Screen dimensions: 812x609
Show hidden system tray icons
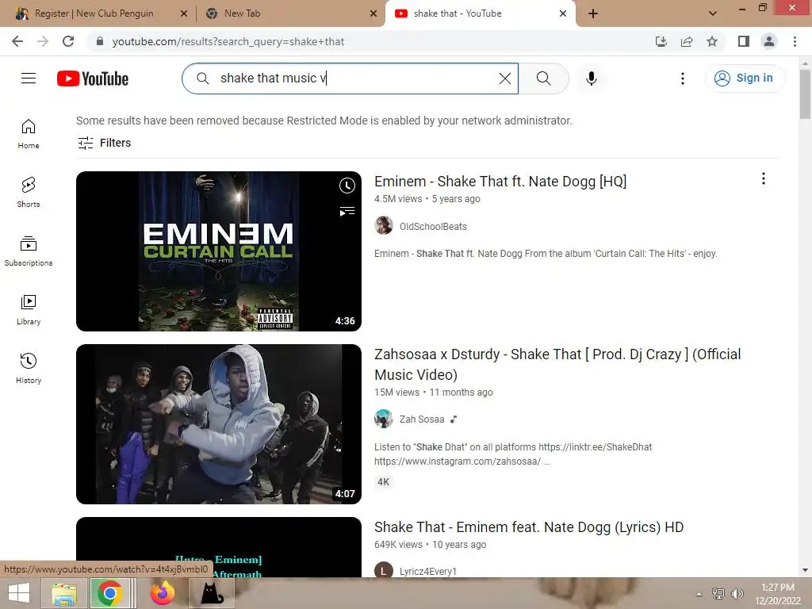(x=699, y=594)
